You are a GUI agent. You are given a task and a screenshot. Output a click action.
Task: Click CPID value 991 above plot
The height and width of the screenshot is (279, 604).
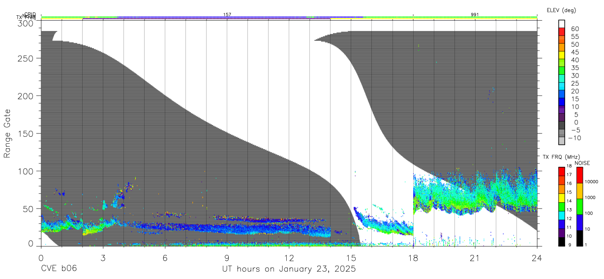click(475, 15)
